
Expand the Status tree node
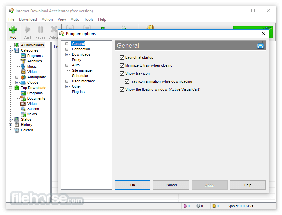10,120
